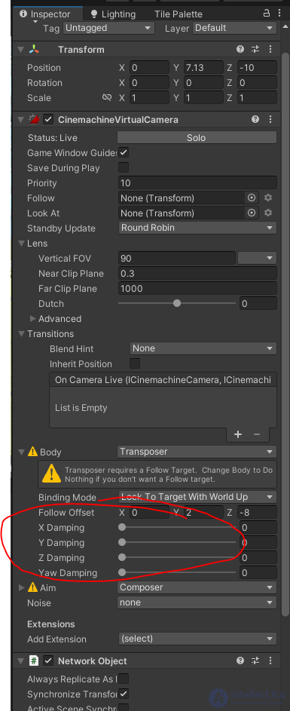The width and height of the screenshot is (290, 711).
Task: Toggle the Scale constrain proportions link icon
Action: pos(107,97)
